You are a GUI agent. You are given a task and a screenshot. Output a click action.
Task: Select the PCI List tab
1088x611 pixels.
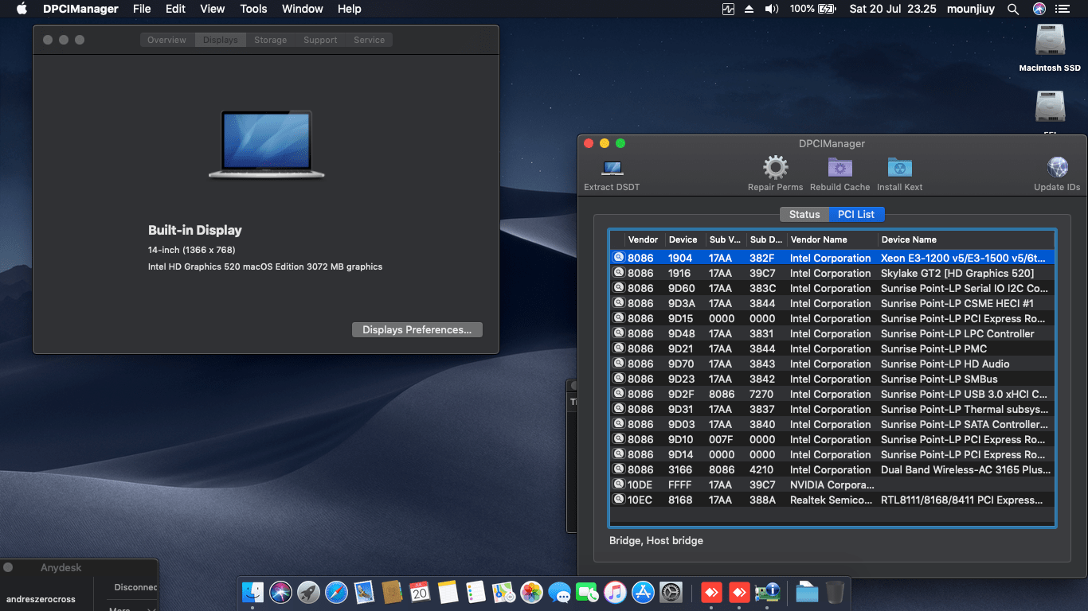[x=857, y=214]
